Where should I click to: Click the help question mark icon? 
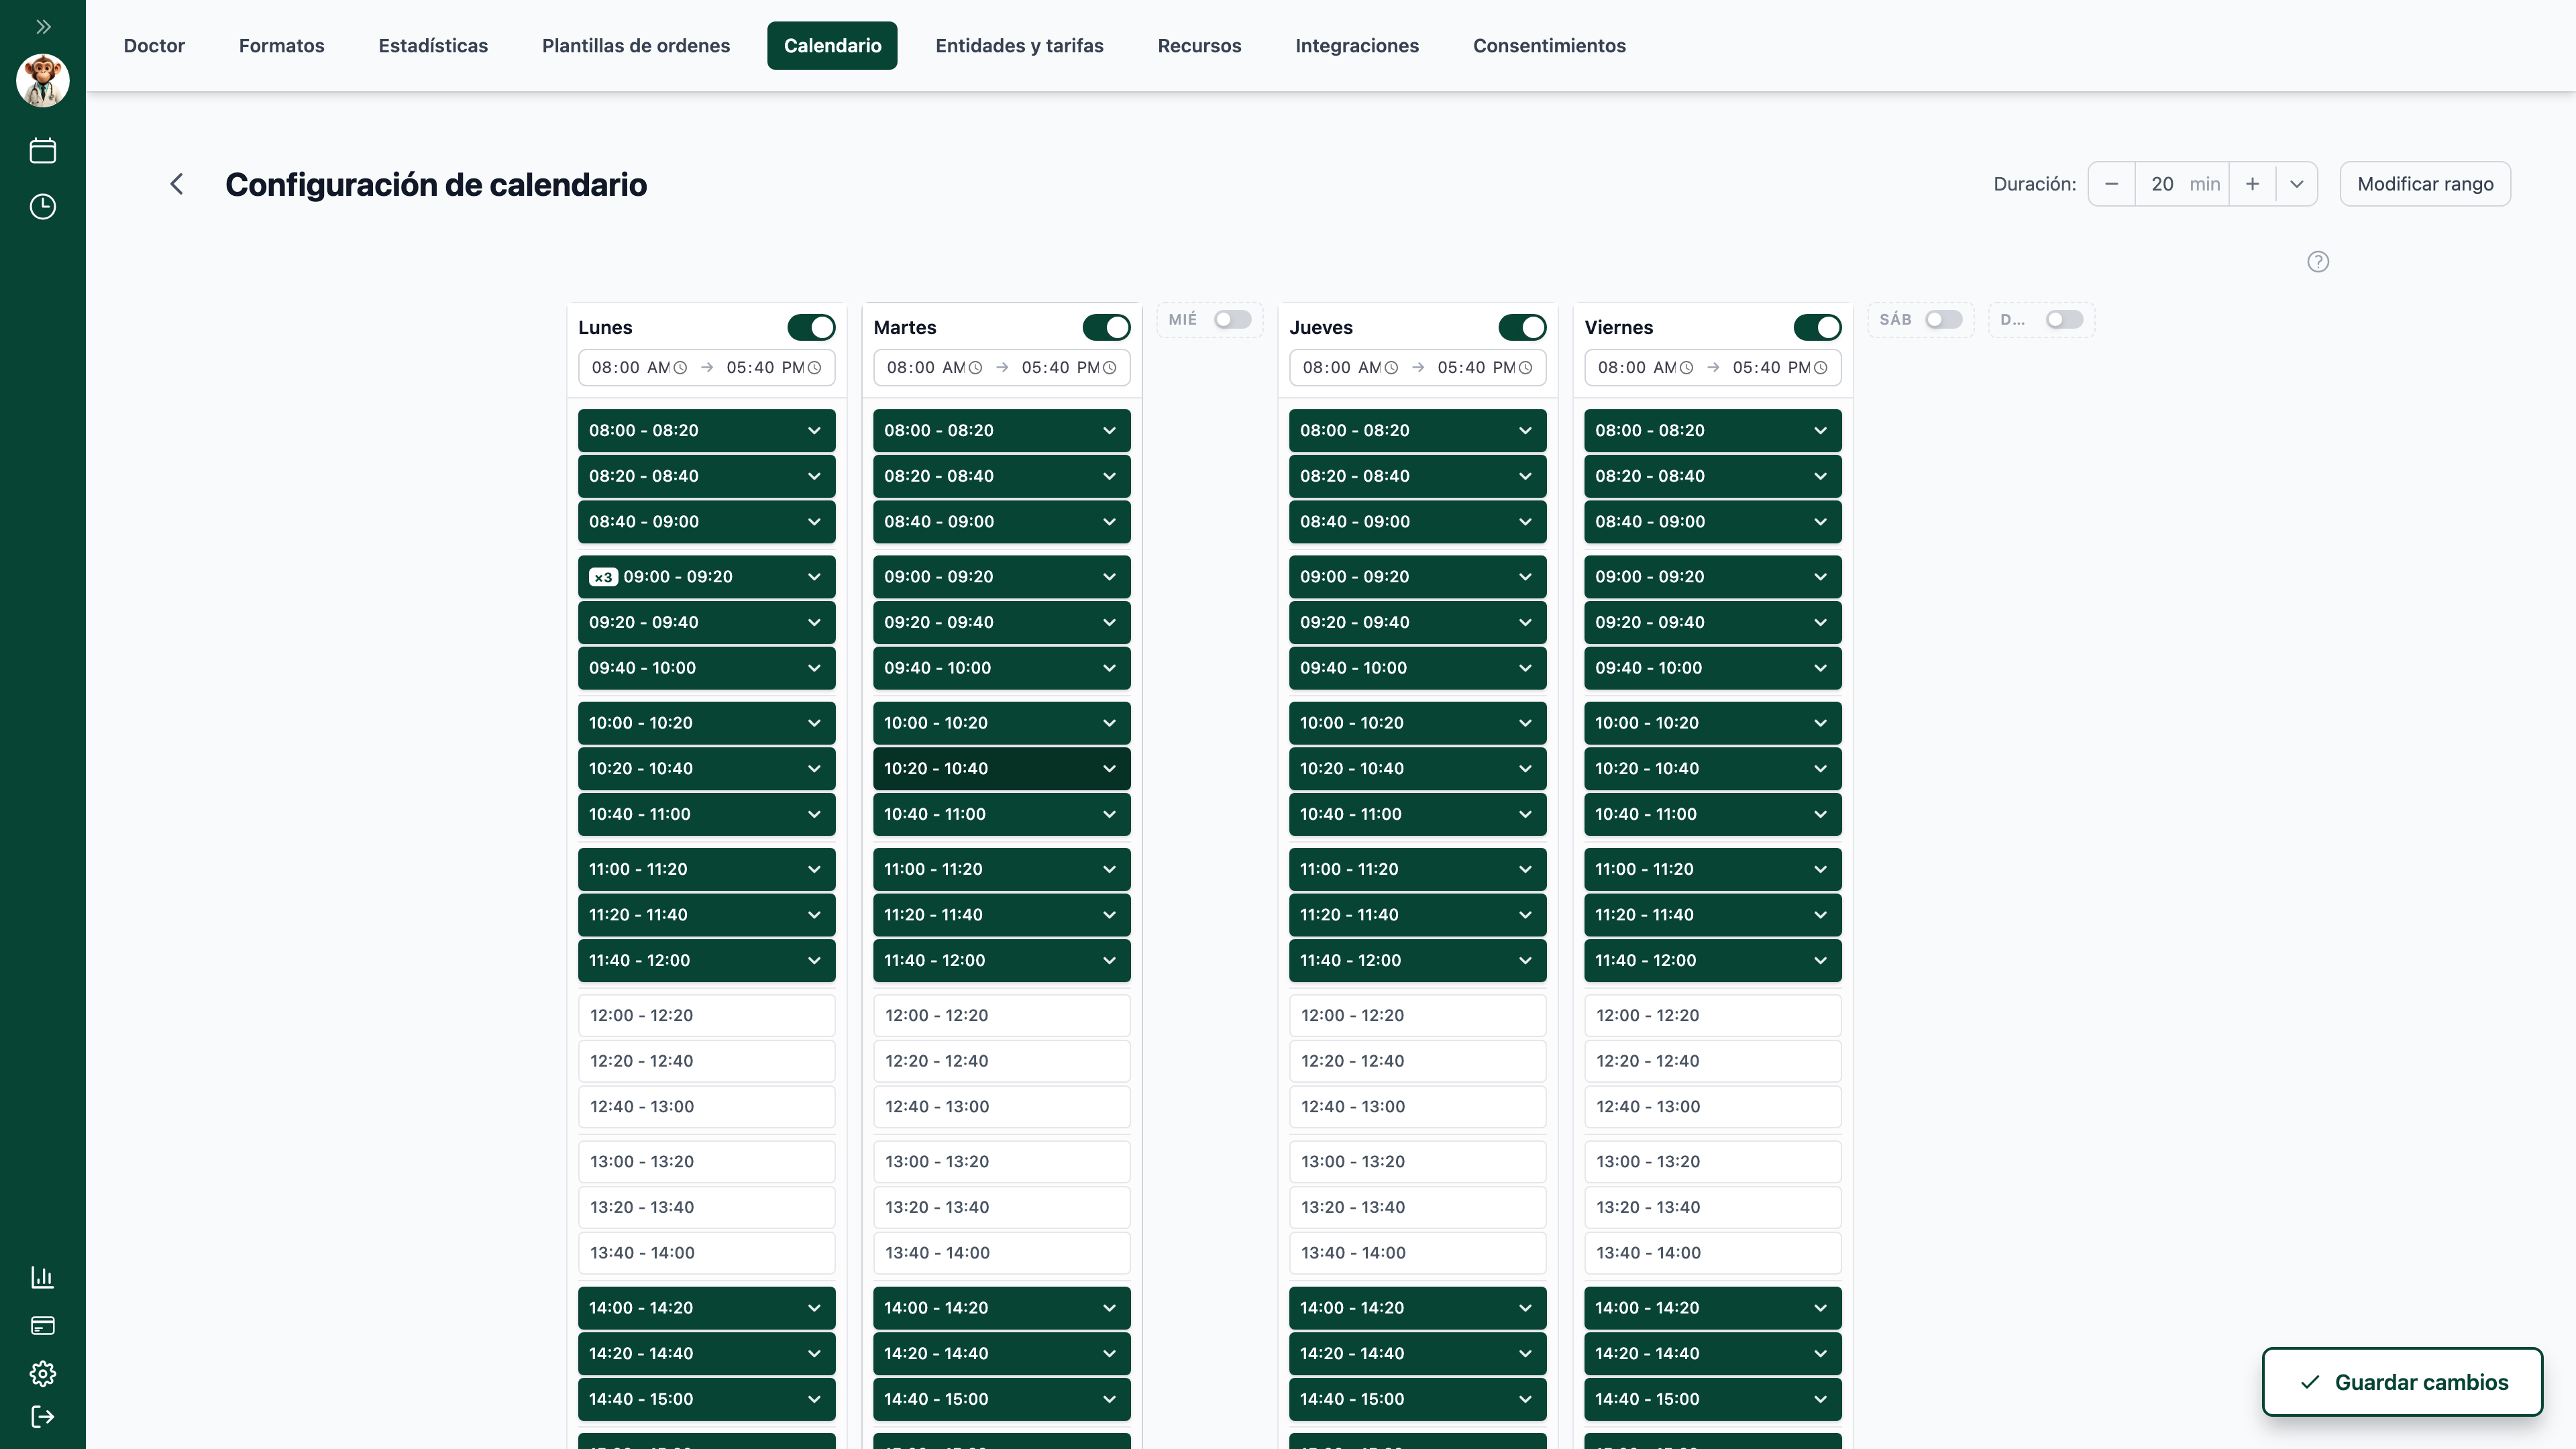coord(2318,262)
